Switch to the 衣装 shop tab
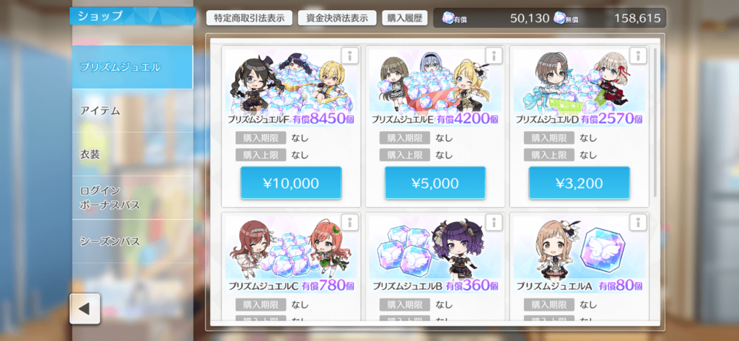Viewport: 739px width, 341px height. (x=133, y=154)
